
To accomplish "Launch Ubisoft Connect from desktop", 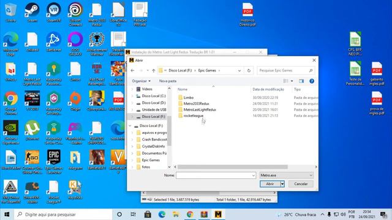I will pyautogui.click(x=75, y=14).
